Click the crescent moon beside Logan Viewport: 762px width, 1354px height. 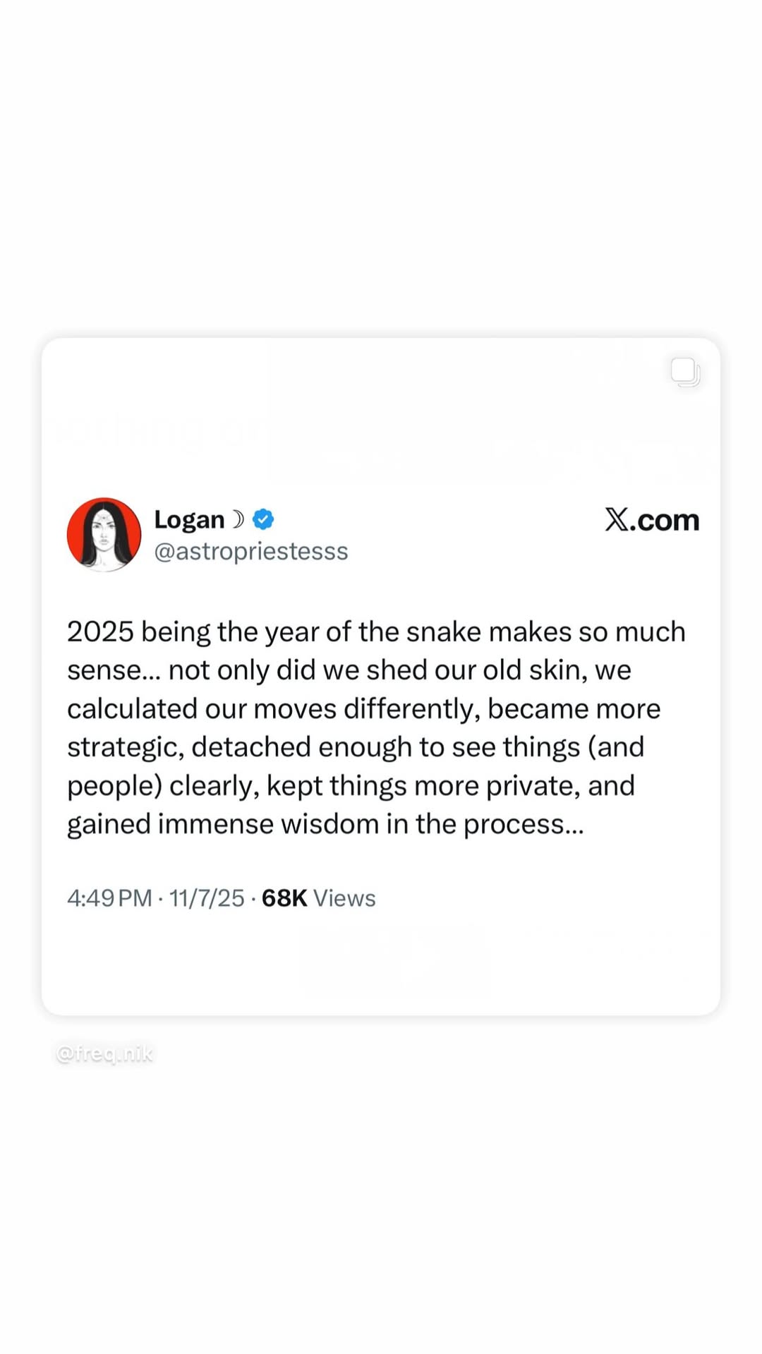[x=238, y=519]
